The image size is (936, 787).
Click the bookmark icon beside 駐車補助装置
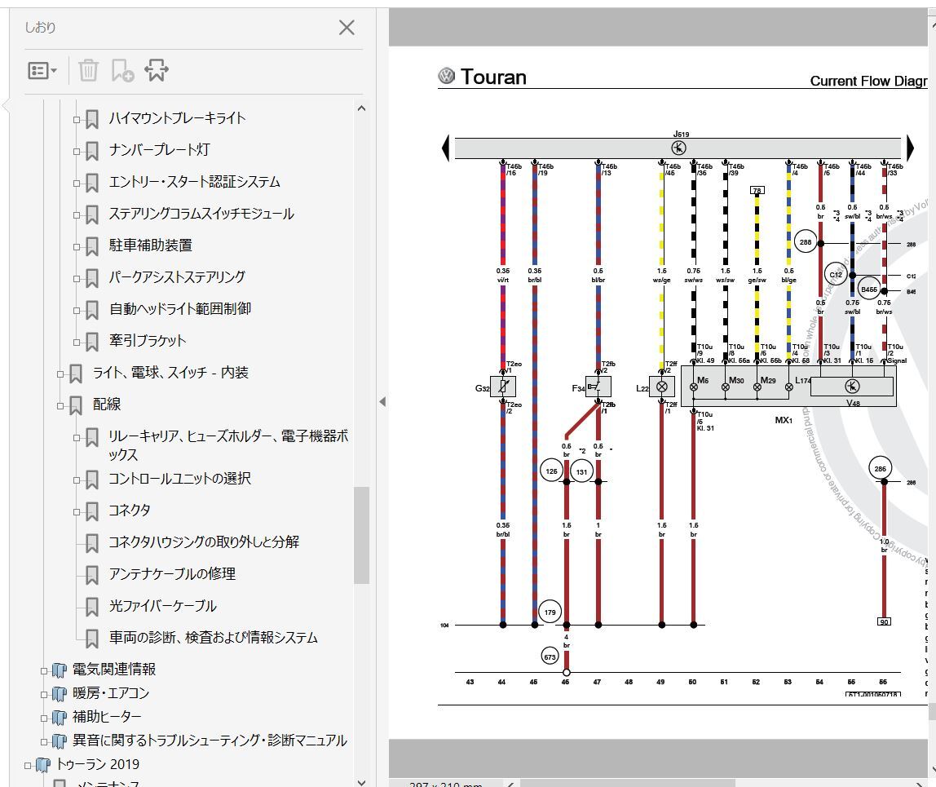[x=92, y=246]
